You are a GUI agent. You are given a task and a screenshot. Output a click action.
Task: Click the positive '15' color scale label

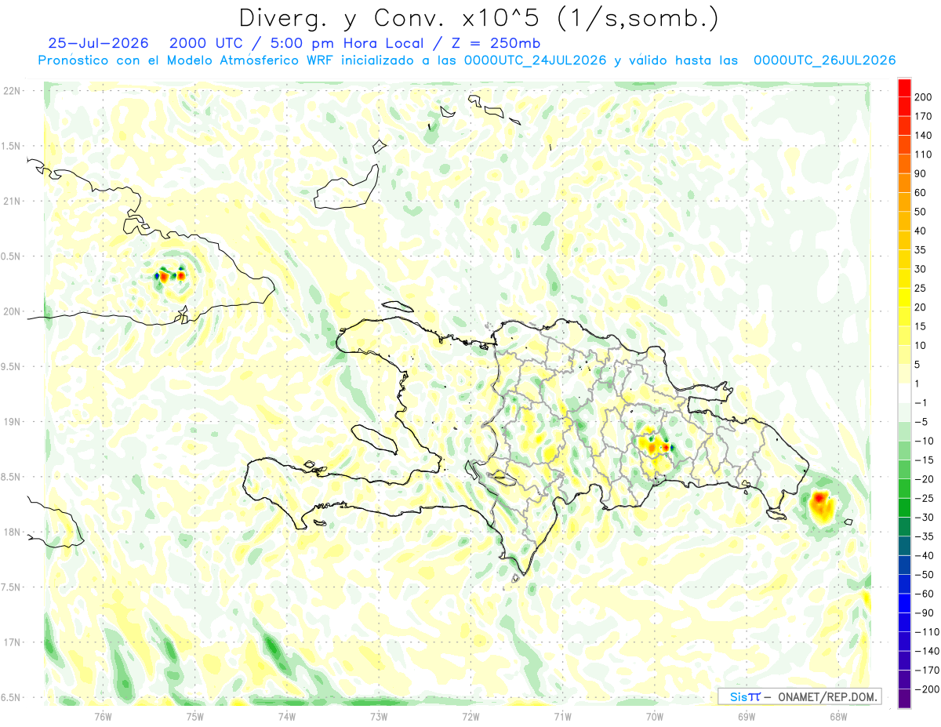[x=921, y=327]
